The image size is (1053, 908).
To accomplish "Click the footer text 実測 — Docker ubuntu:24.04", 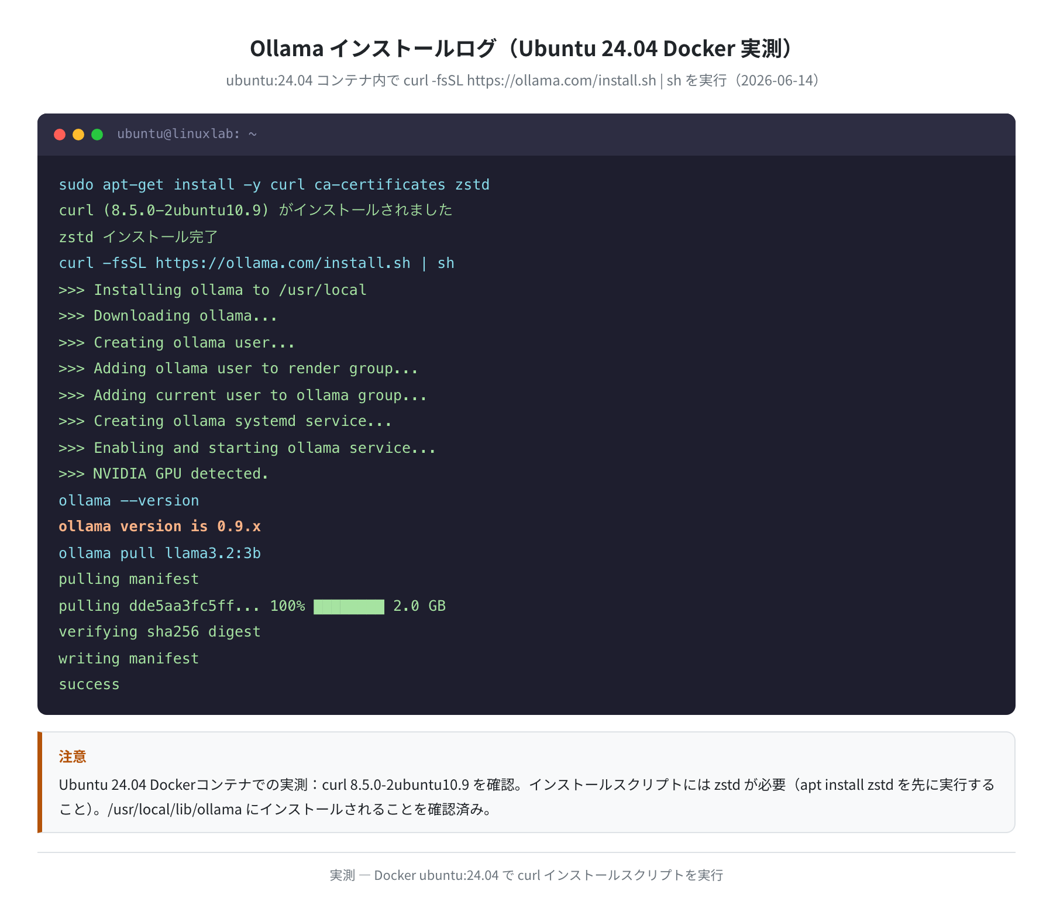I will point(526,875).
